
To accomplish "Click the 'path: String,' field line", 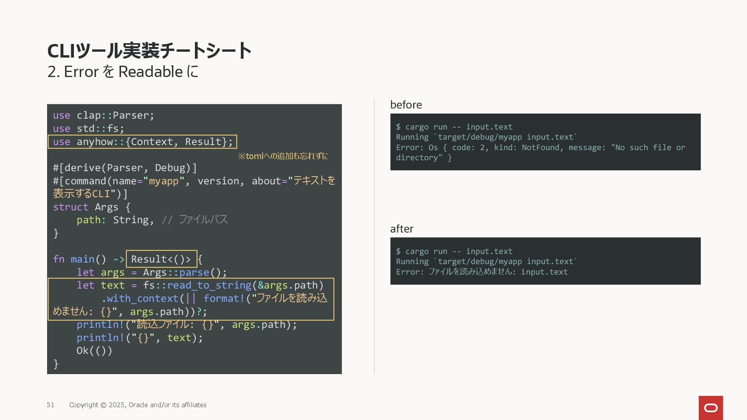I will pyautogui.click(x=115, y=220).
